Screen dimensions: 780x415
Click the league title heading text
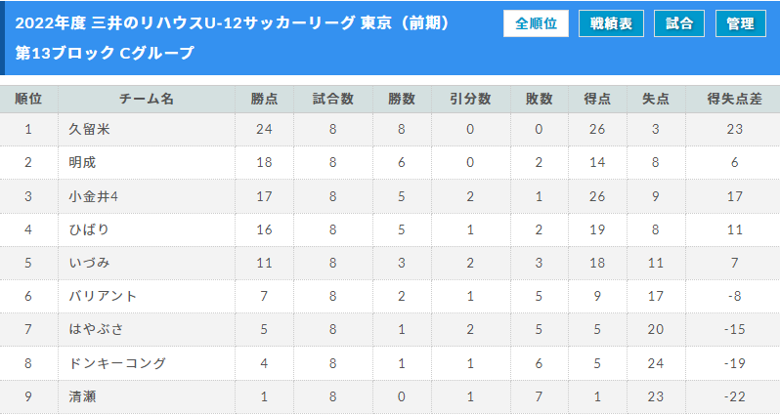[233, 23]
